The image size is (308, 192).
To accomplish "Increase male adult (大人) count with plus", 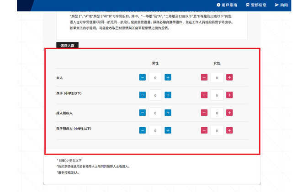I will click(x=168, y=78).
